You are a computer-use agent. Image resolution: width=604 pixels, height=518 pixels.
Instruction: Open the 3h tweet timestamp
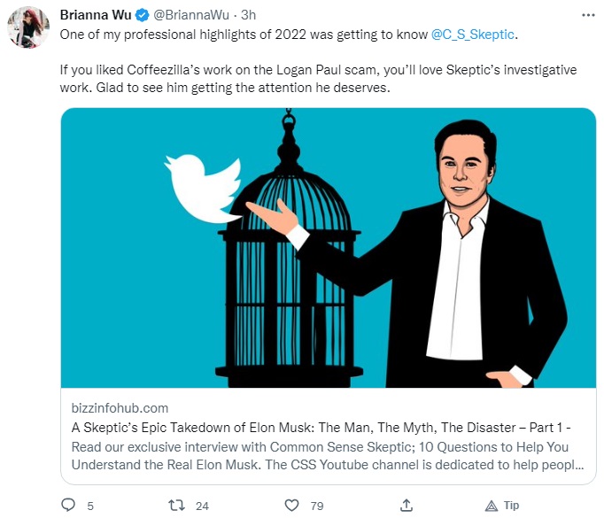(x=248, y=15)
